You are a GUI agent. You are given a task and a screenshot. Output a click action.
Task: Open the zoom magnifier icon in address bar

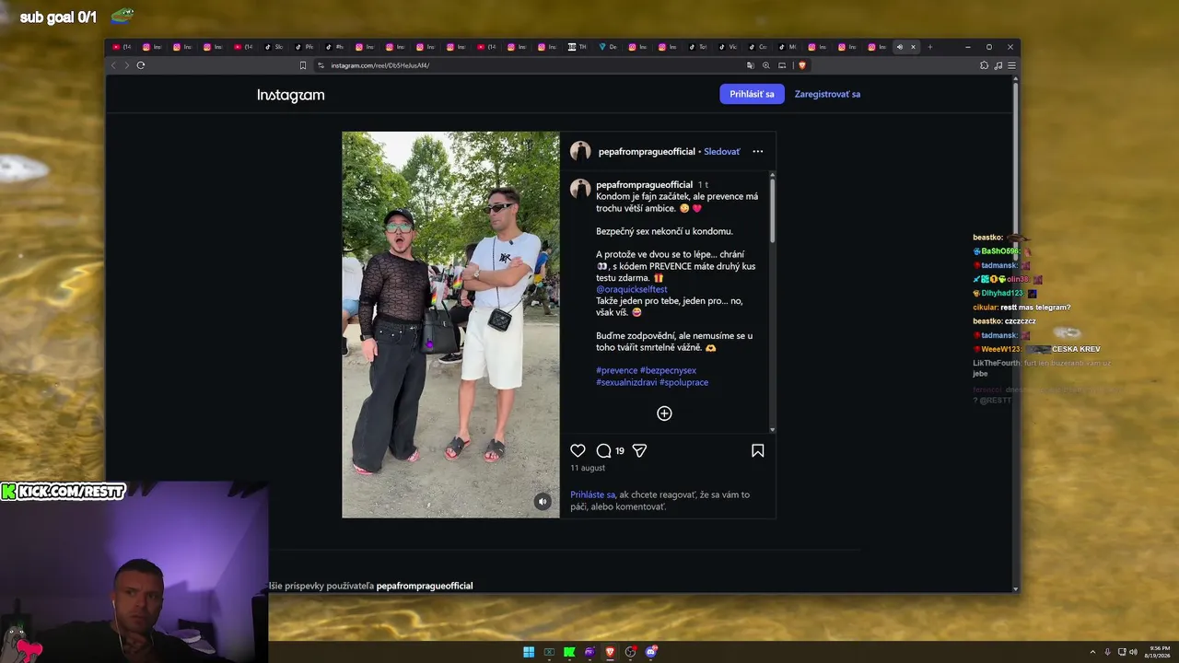click(x=765, y=65)
